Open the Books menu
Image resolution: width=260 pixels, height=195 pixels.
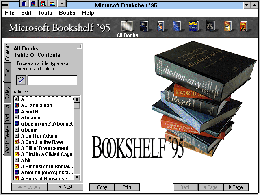[x=67, y=13]
